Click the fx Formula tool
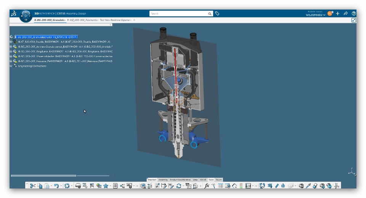Screen dimensions: 366x198 207,186
